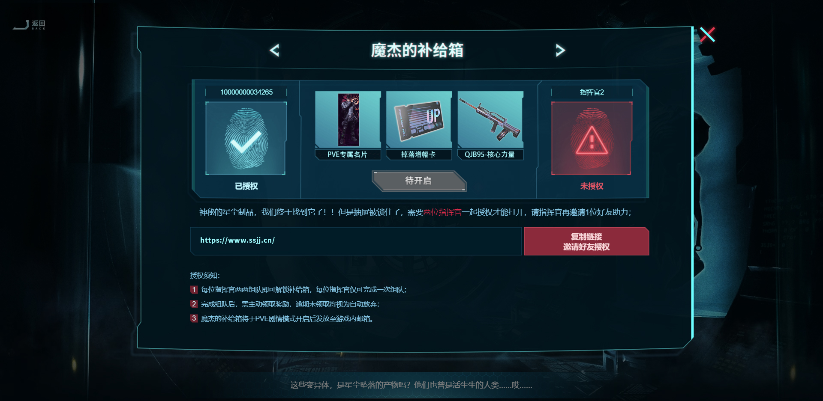Select the PVE专属名片 reward thumbnail

348,120
